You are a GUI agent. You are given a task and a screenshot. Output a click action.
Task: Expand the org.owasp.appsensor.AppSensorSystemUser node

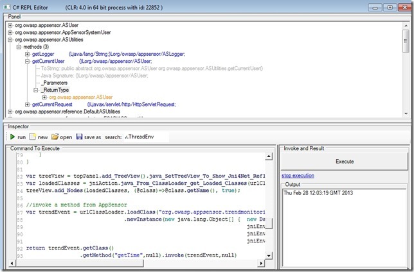coord(10,32)
